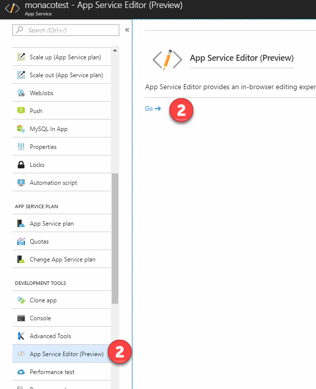
Task: Select WebJobs menu entry
Action: (x=62, y=93)
